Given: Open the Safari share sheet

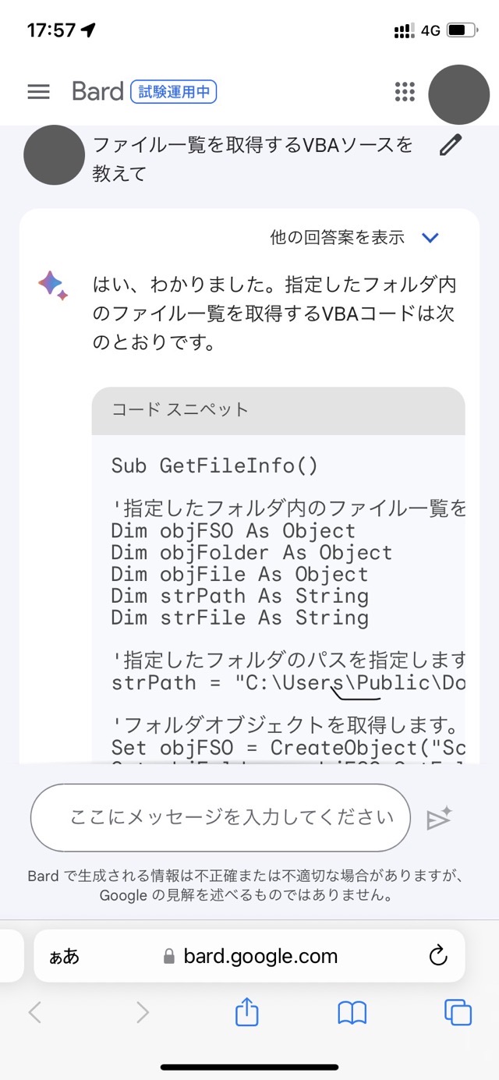Looking at the screenshot, I should coord(246,1012).
